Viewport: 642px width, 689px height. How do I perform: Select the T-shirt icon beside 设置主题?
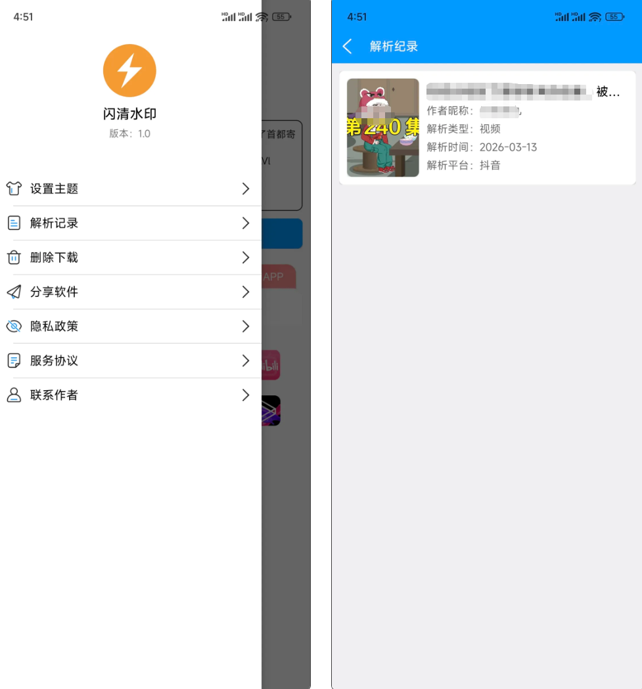click(14, 189)
